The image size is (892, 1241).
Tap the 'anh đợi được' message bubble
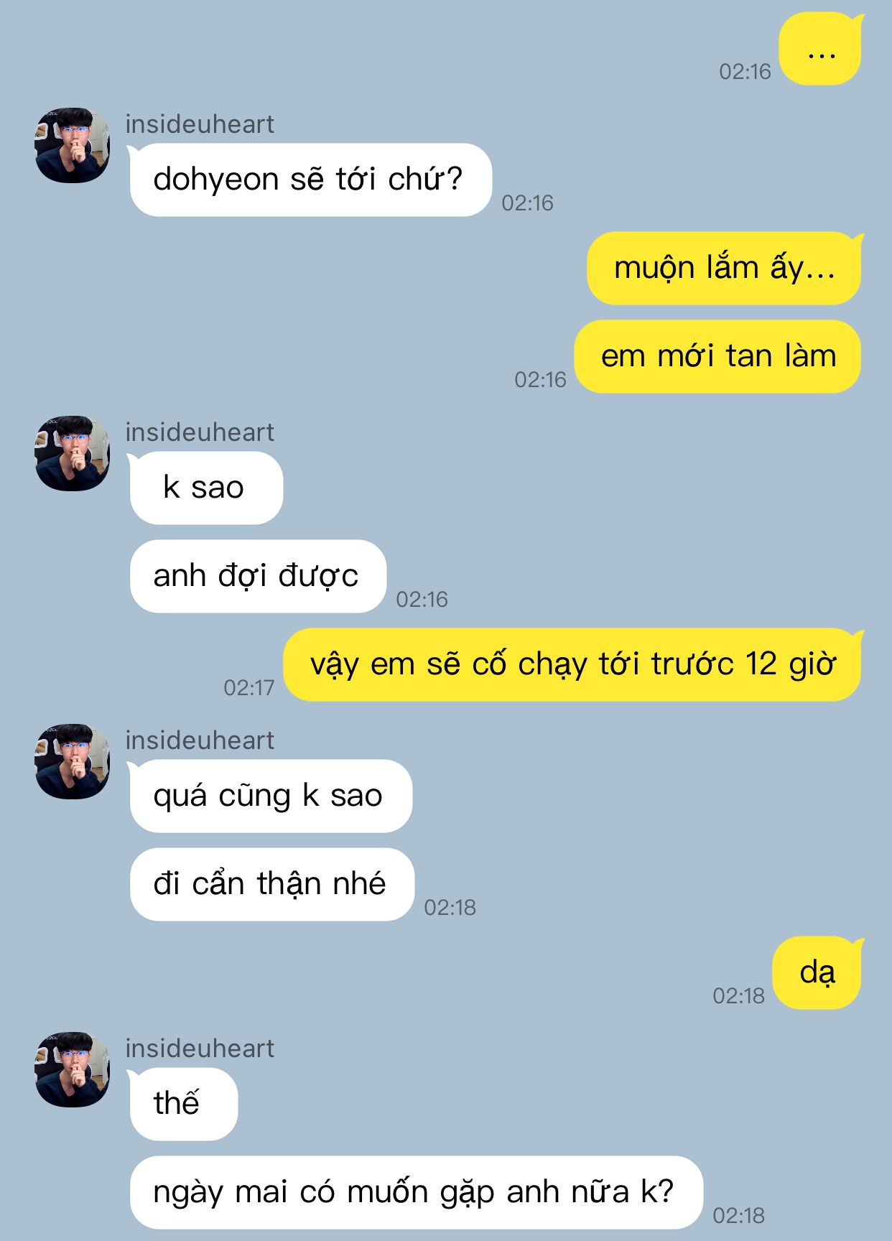258,576
